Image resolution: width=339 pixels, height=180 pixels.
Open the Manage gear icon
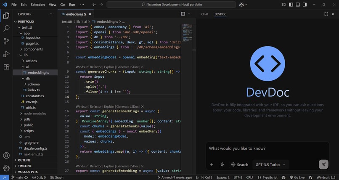[6, 168]
